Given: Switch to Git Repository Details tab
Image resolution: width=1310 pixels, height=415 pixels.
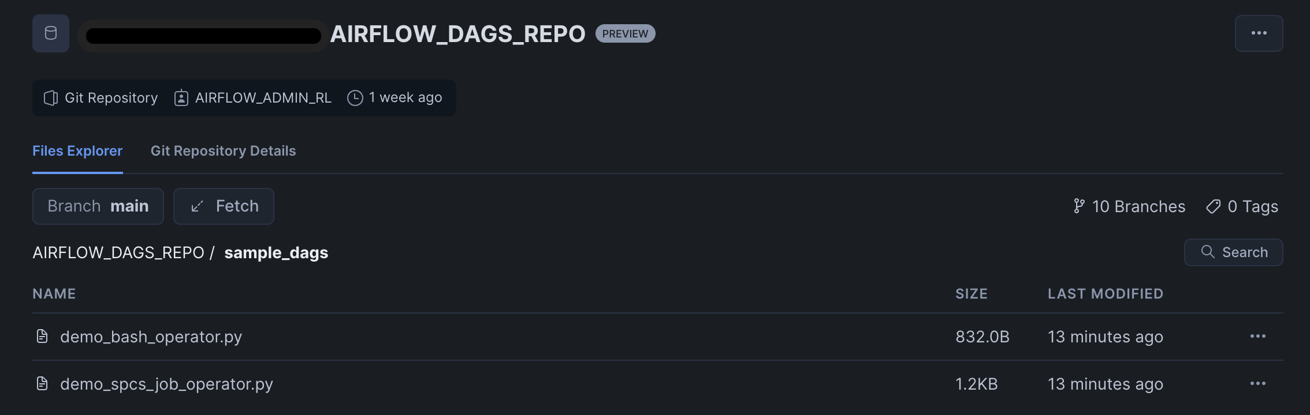Looking at the screenshot, I should (x=223, y=151).
